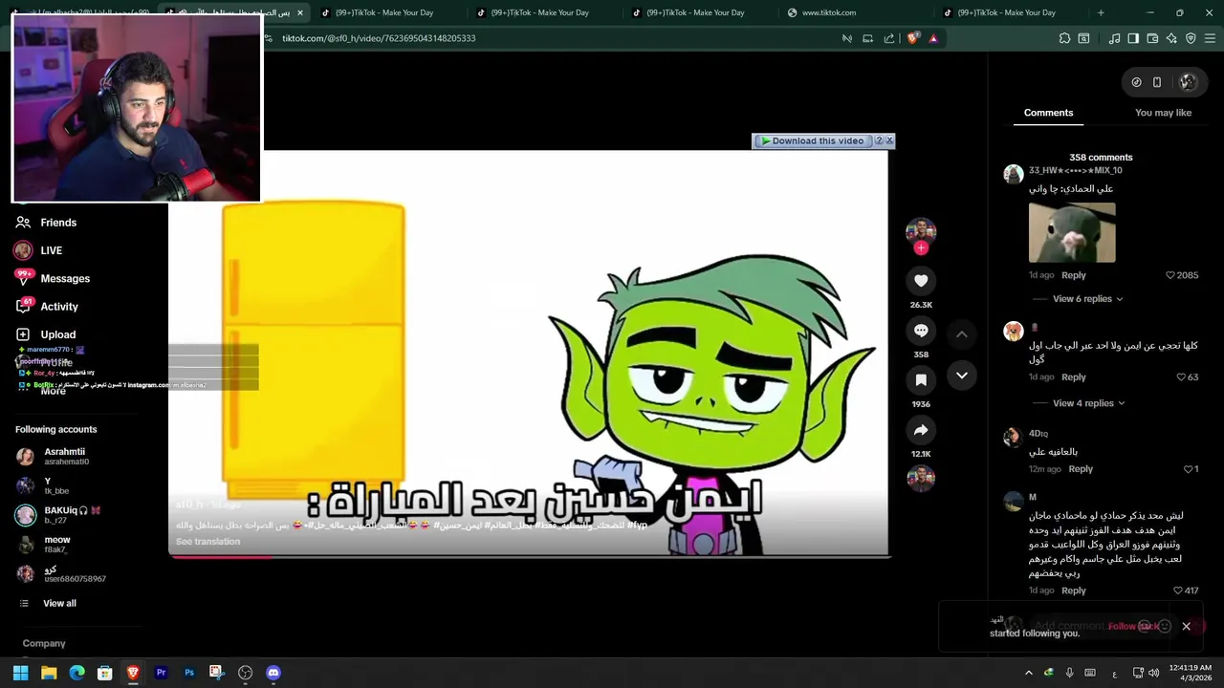Open the 4Dıq commenter username
The image size is (1224, 688).
(1038, 434)
